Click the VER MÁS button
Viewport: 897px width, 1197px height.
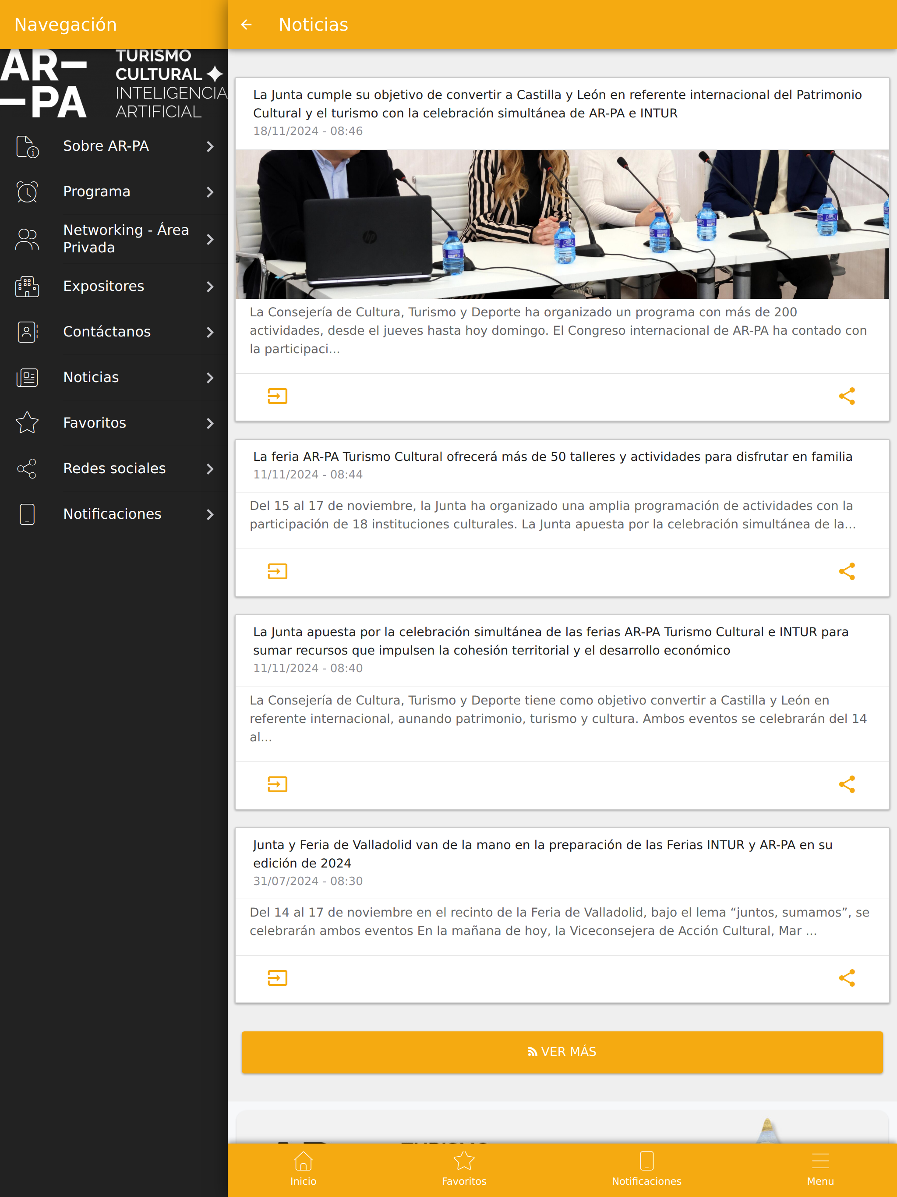[x=562, y=1052]
